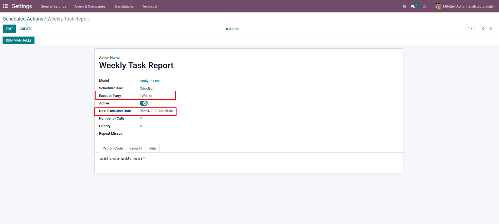Viewport: 499px width, 224px height.
Task: Go back to Scheduled Actions breadcrumb
Action: click(23, 19)
